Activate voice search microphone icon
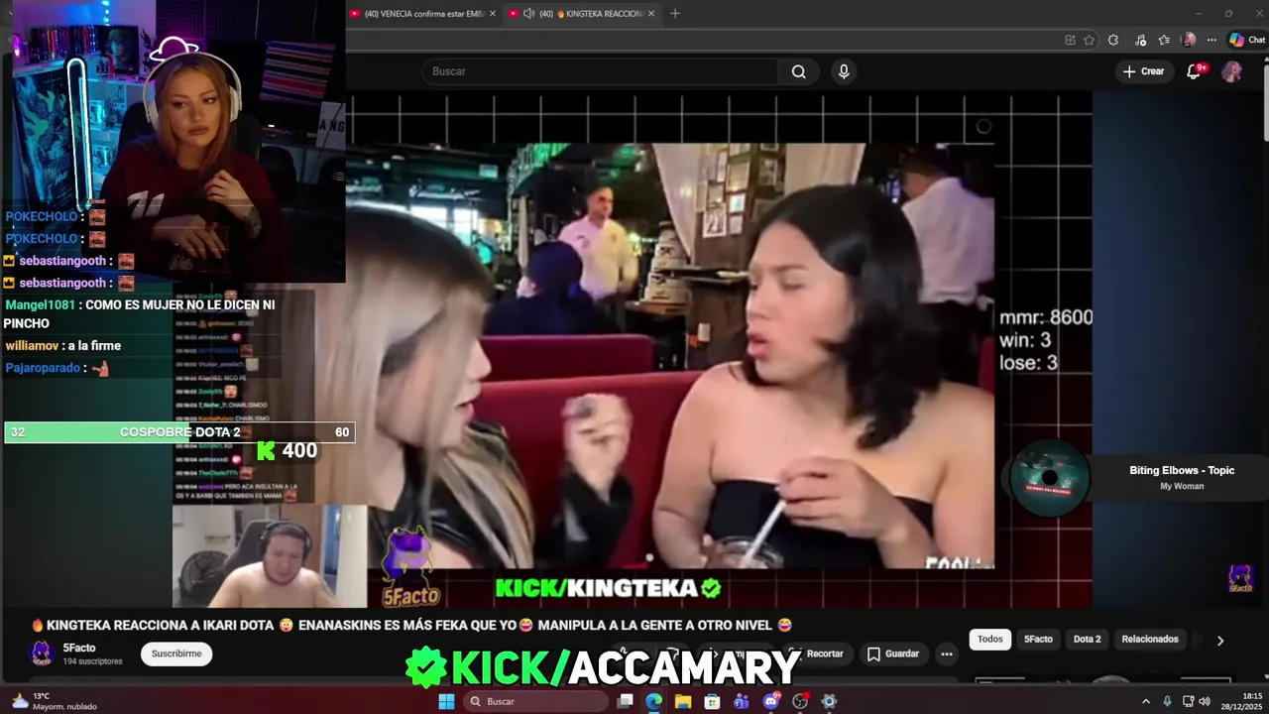 click(844, 71)
